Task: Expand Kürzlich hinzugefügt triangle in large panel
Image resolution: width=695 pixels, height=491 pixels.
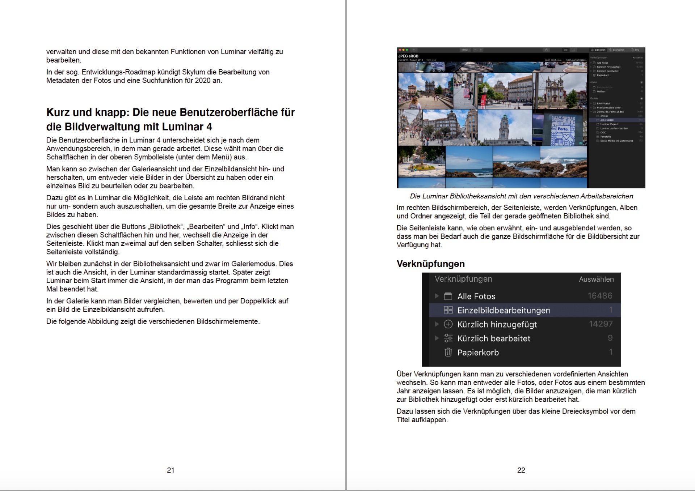Action: (x=437, y=324)
